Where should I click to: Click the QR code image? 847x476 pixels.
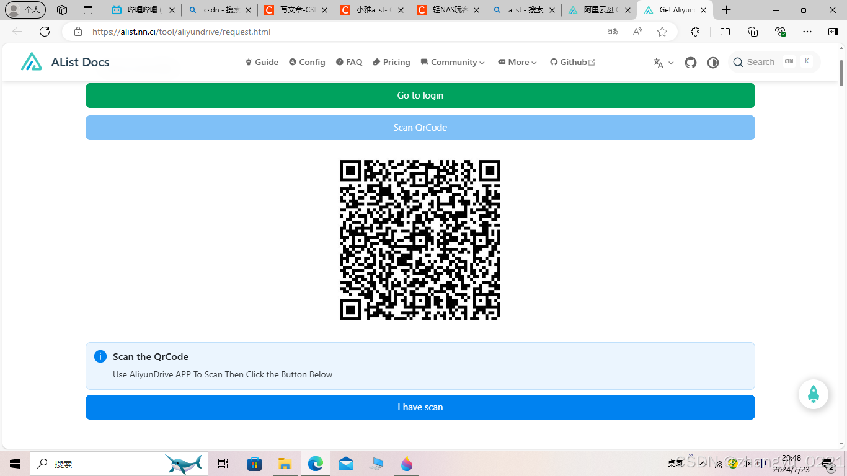(420, 240)
